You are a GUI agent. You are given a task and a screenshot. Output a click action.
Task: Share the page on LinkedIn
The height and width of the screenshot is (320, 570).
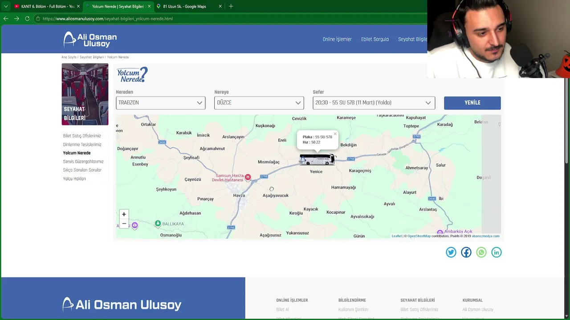pos(497,252)
